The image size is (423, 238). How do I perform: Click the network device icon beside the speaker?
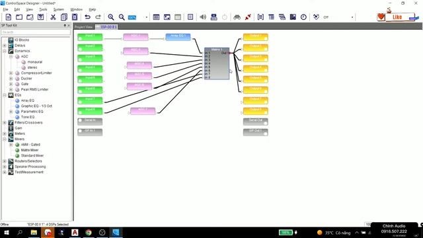(214, 17)
